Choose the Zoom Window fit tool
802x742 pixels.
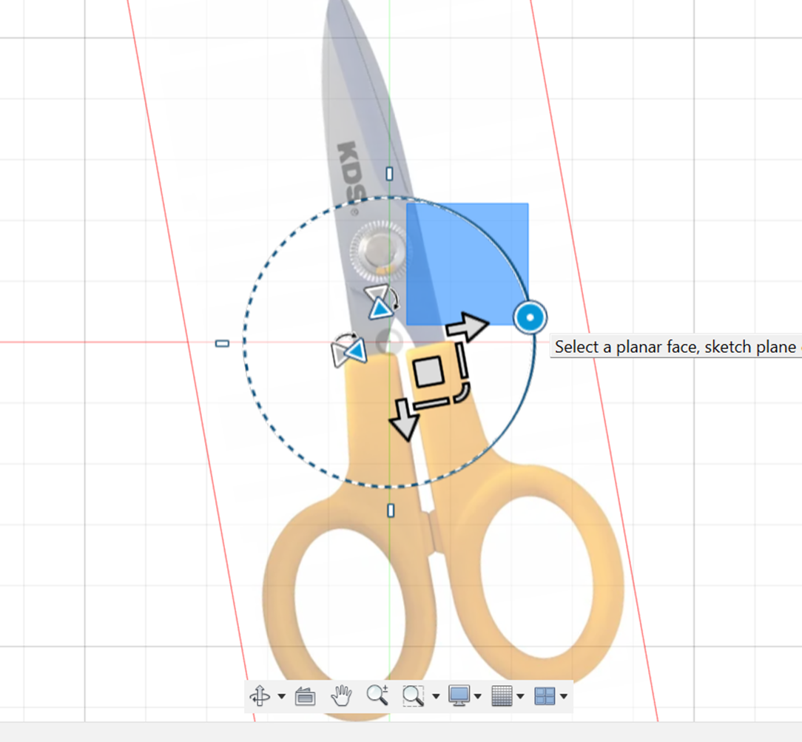pos(413,695)
